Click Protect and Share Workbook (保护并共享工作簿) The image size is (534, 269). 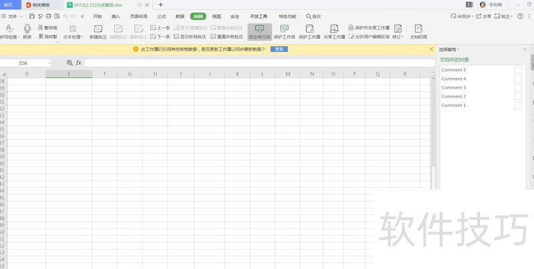coord(369,28)
